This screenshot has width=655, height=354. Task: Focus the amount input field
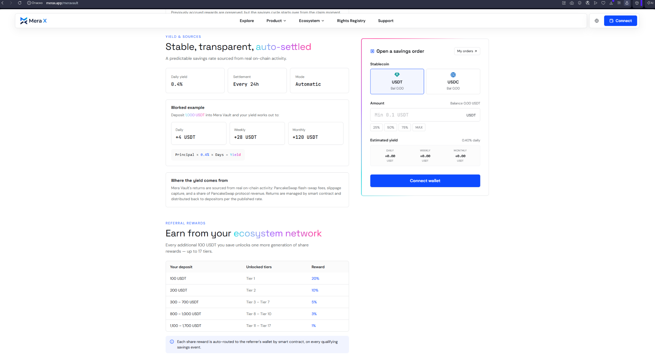pyautogui.click(x=425, y=115)
